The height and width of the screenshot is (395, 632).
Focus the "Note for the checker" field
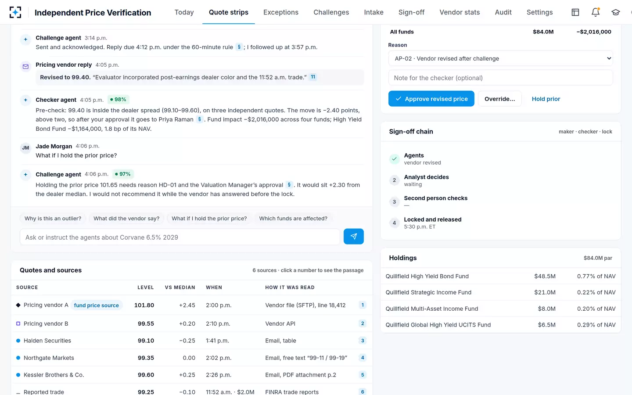[x=500, y=78]
